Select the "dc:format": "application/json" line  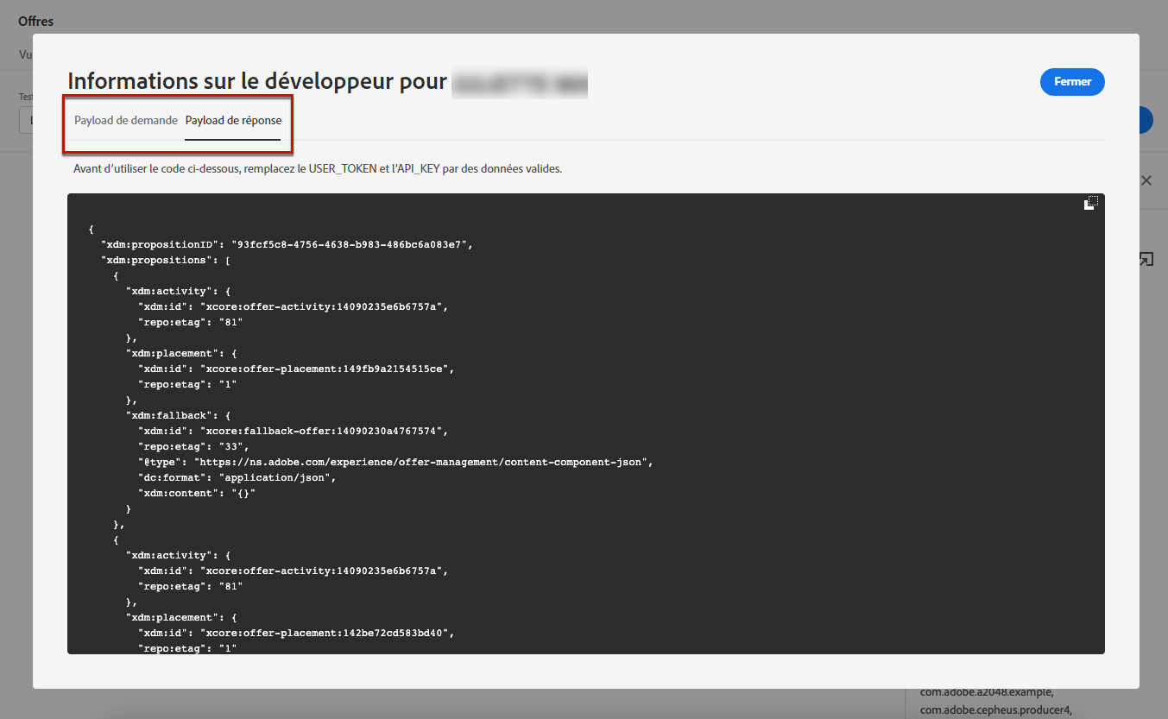click(237, 477)
